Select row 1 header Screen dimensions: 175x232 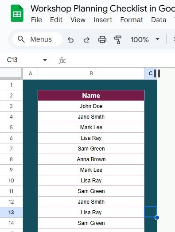pyautogui.click(x=11, y=85)
